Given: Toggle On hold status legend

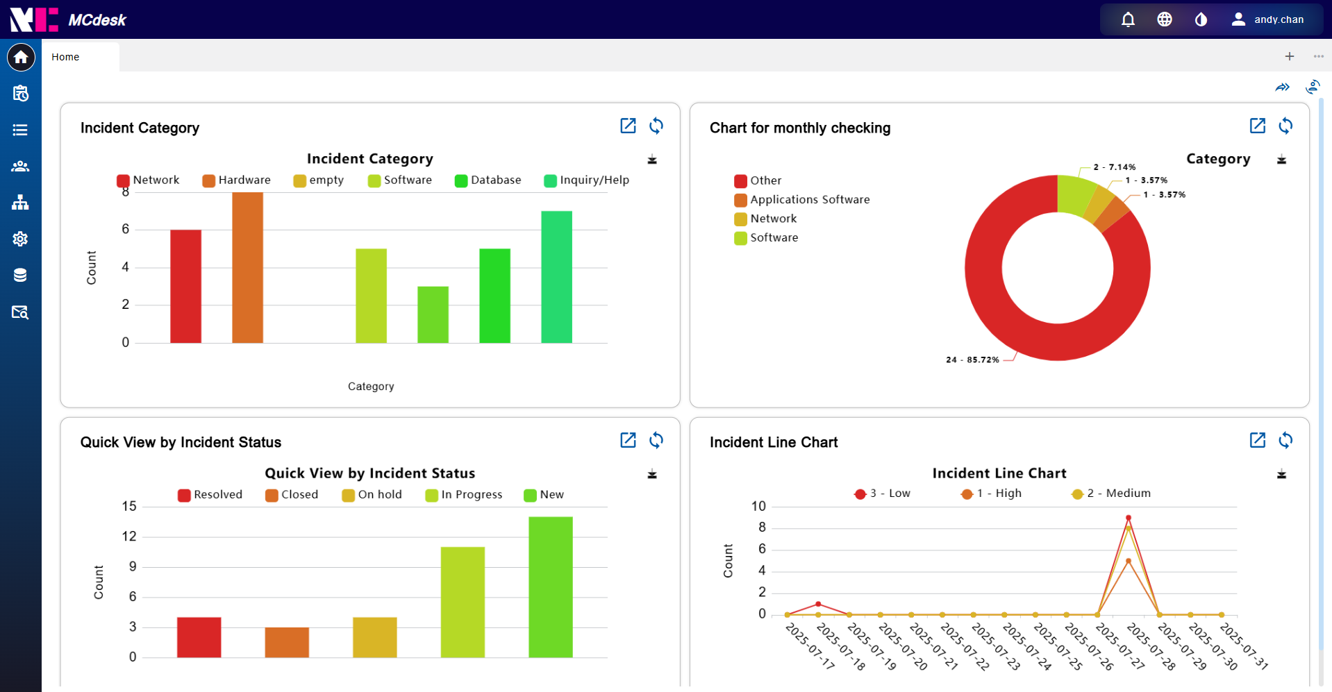Looking at the screenshot, I should [372, 494].
